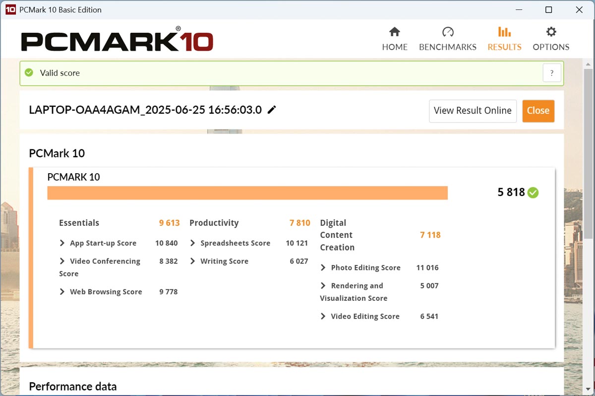Click the Productivity heading

[214, 223]
